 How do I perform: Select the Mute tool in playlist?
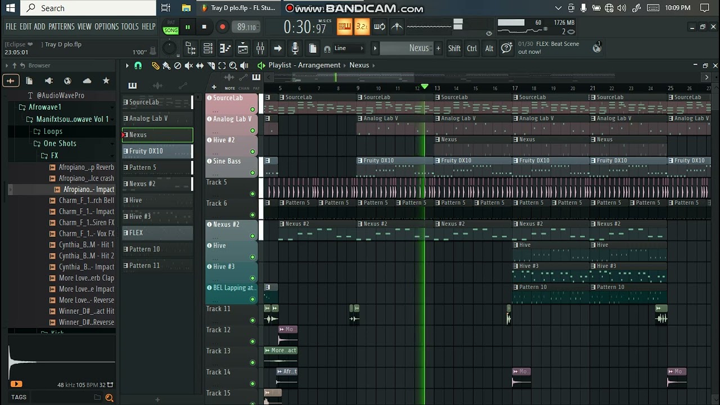pyautogui.click(x=189, y=66)
